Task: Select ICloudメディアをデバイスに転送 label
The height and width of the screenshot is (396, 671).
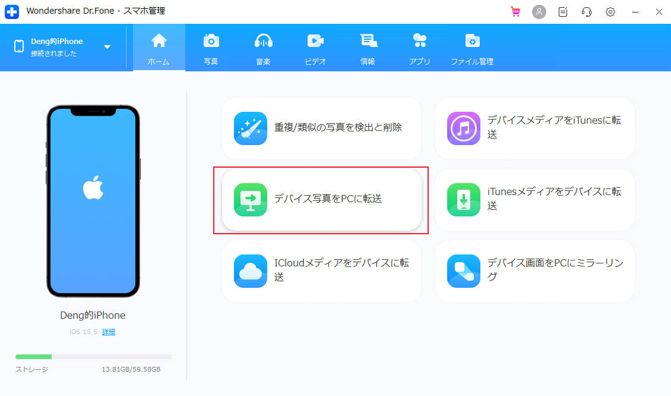Action: coord(341,269)
